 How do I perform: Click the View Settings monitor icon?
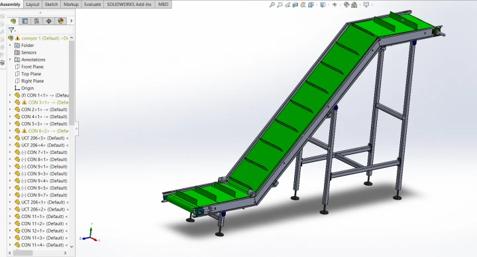[366, 5]
